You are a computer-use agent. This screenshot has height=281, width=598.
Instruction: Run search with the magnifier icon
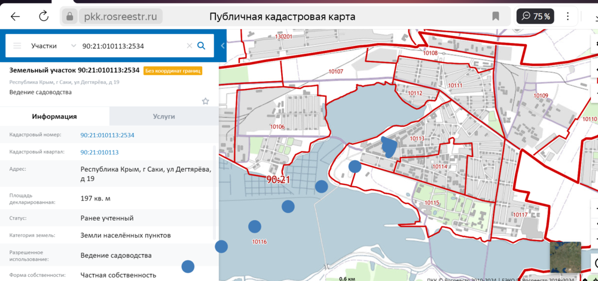(202, 45)
